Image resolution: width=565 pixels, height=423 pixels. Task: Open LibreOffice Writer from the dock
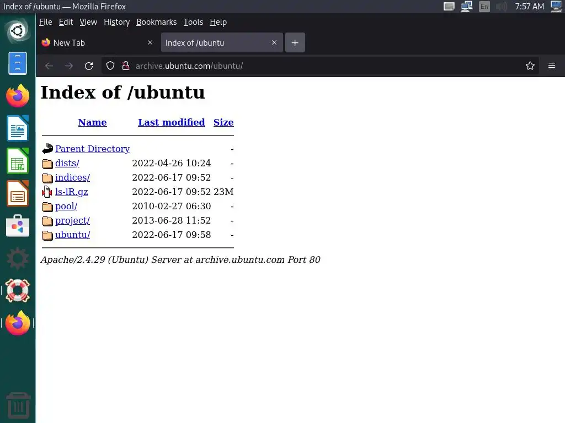click(17, 128)
